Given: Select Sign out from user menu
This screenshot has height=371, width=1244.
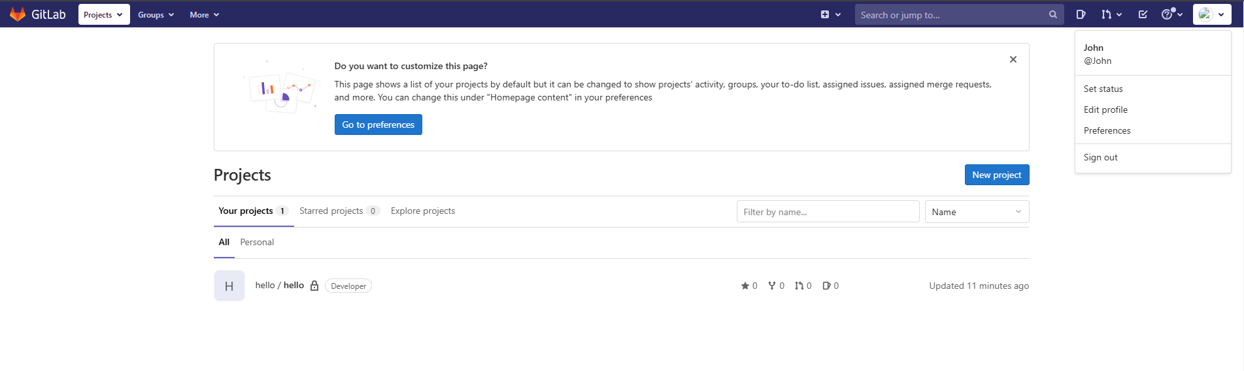Looking at the screenshot, I should (x=1100, y=157).
